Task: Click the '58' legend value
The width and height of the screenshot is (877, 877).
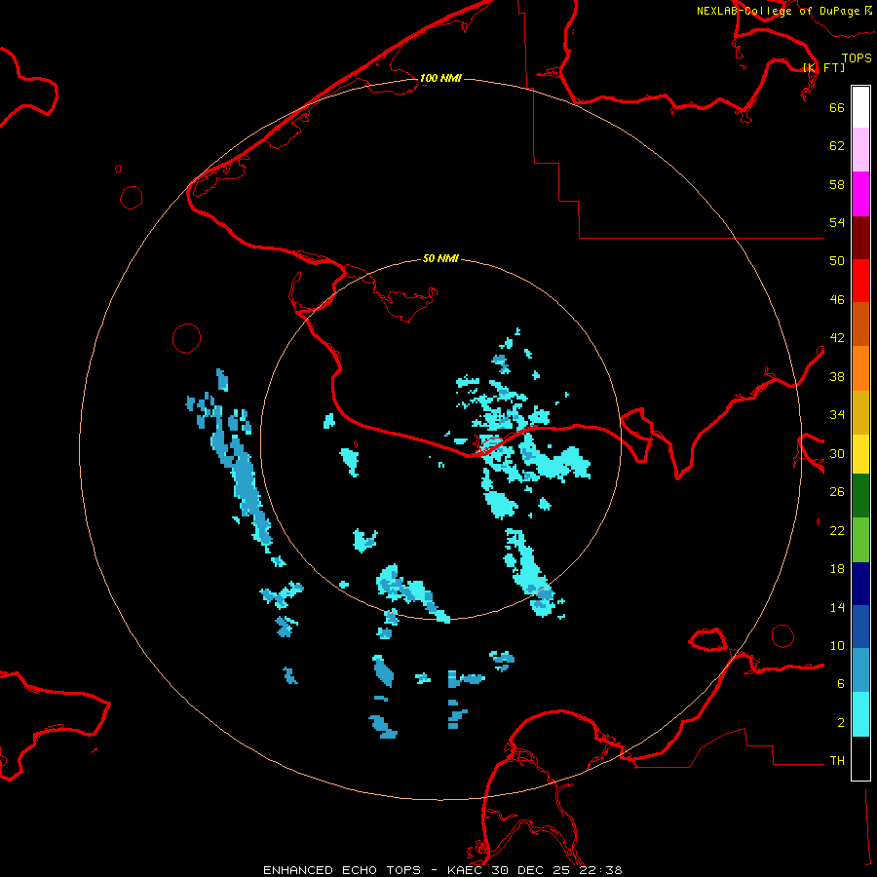Action: click(x=837, y=184)
